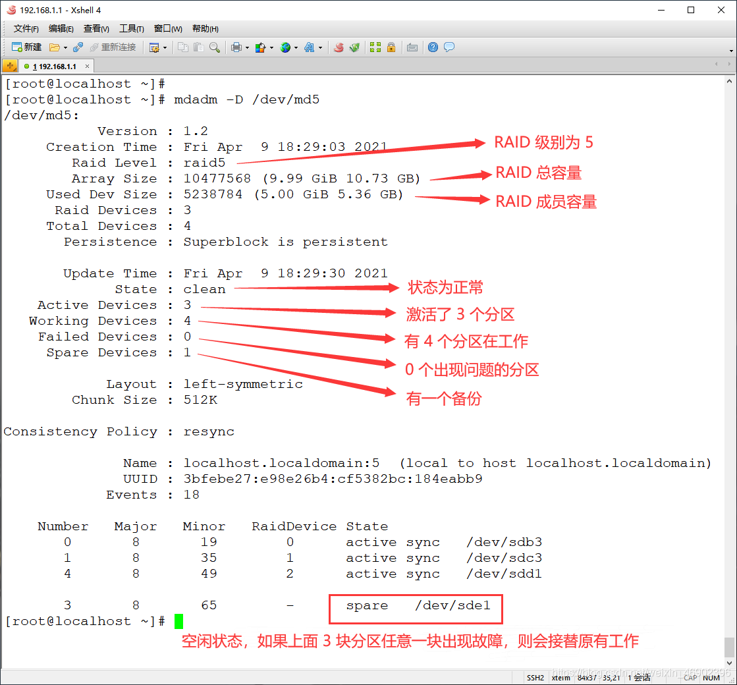Click the terminal scrollbar down arrow

click(x=729, y=663)
